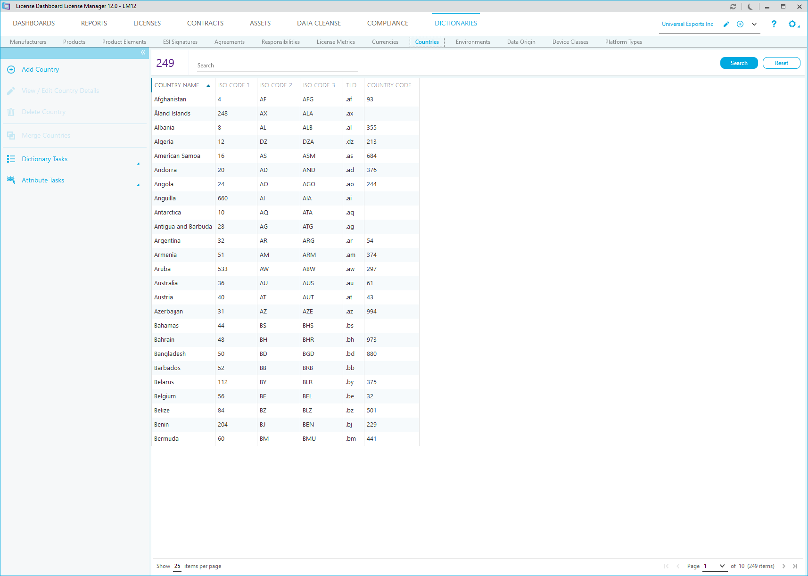Image resolution: width=808 pixels, height=576 pixels.
Task: Click the Add Country plus icon
Action: tap(11, 70)
